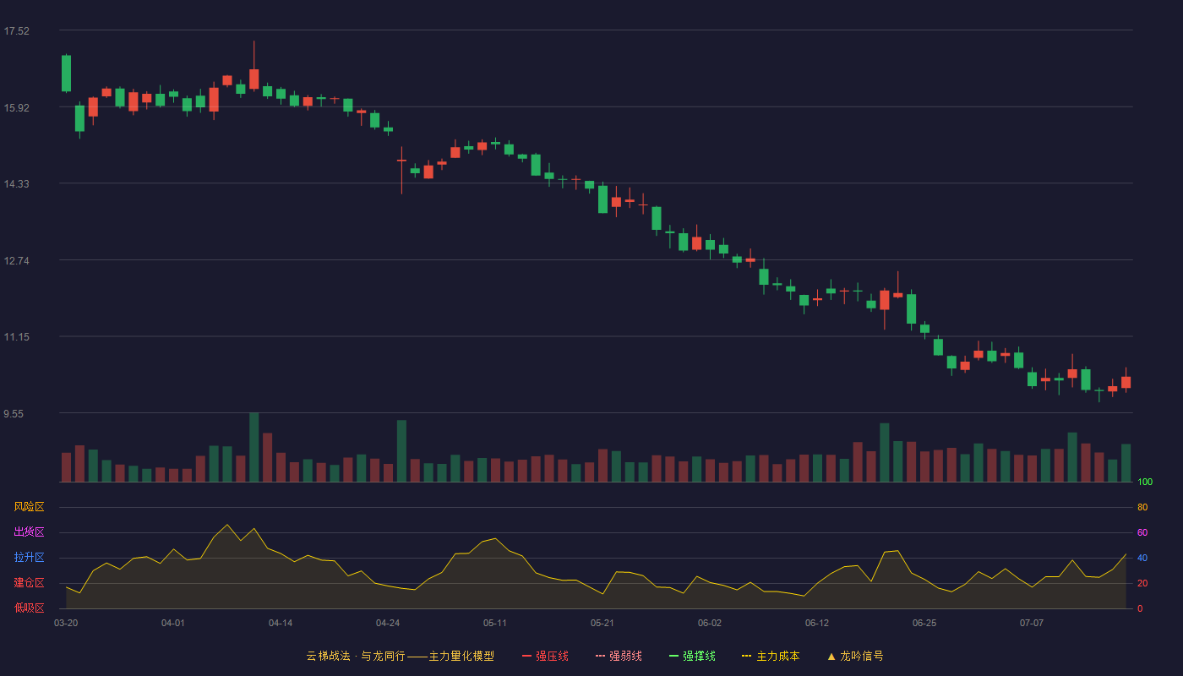Click the green 100 indicator scale value
This screenshot has height=676, width=1183.
[x=1145, y=482]
